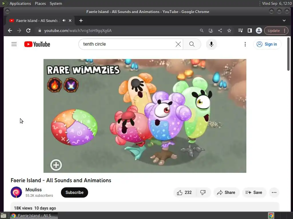Open the Mouliss channel avatar

16,192
